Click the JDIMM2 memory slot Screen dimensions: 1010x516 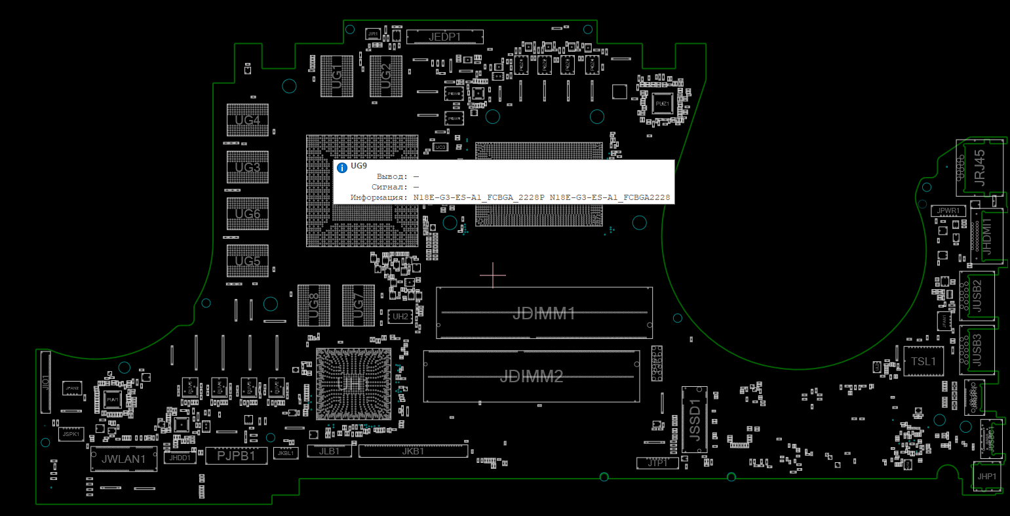[531, 376]
